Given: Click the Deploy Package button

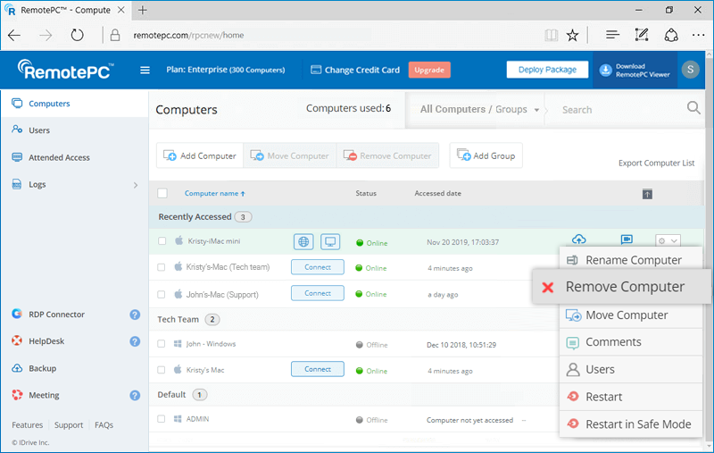Looking at the screenshot, I should 547,70.
